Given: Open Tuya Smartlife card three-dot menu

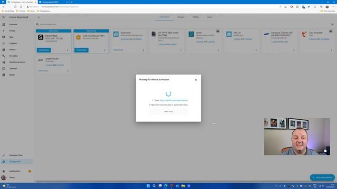Looking at the screenshot, I should coord(331,50).
